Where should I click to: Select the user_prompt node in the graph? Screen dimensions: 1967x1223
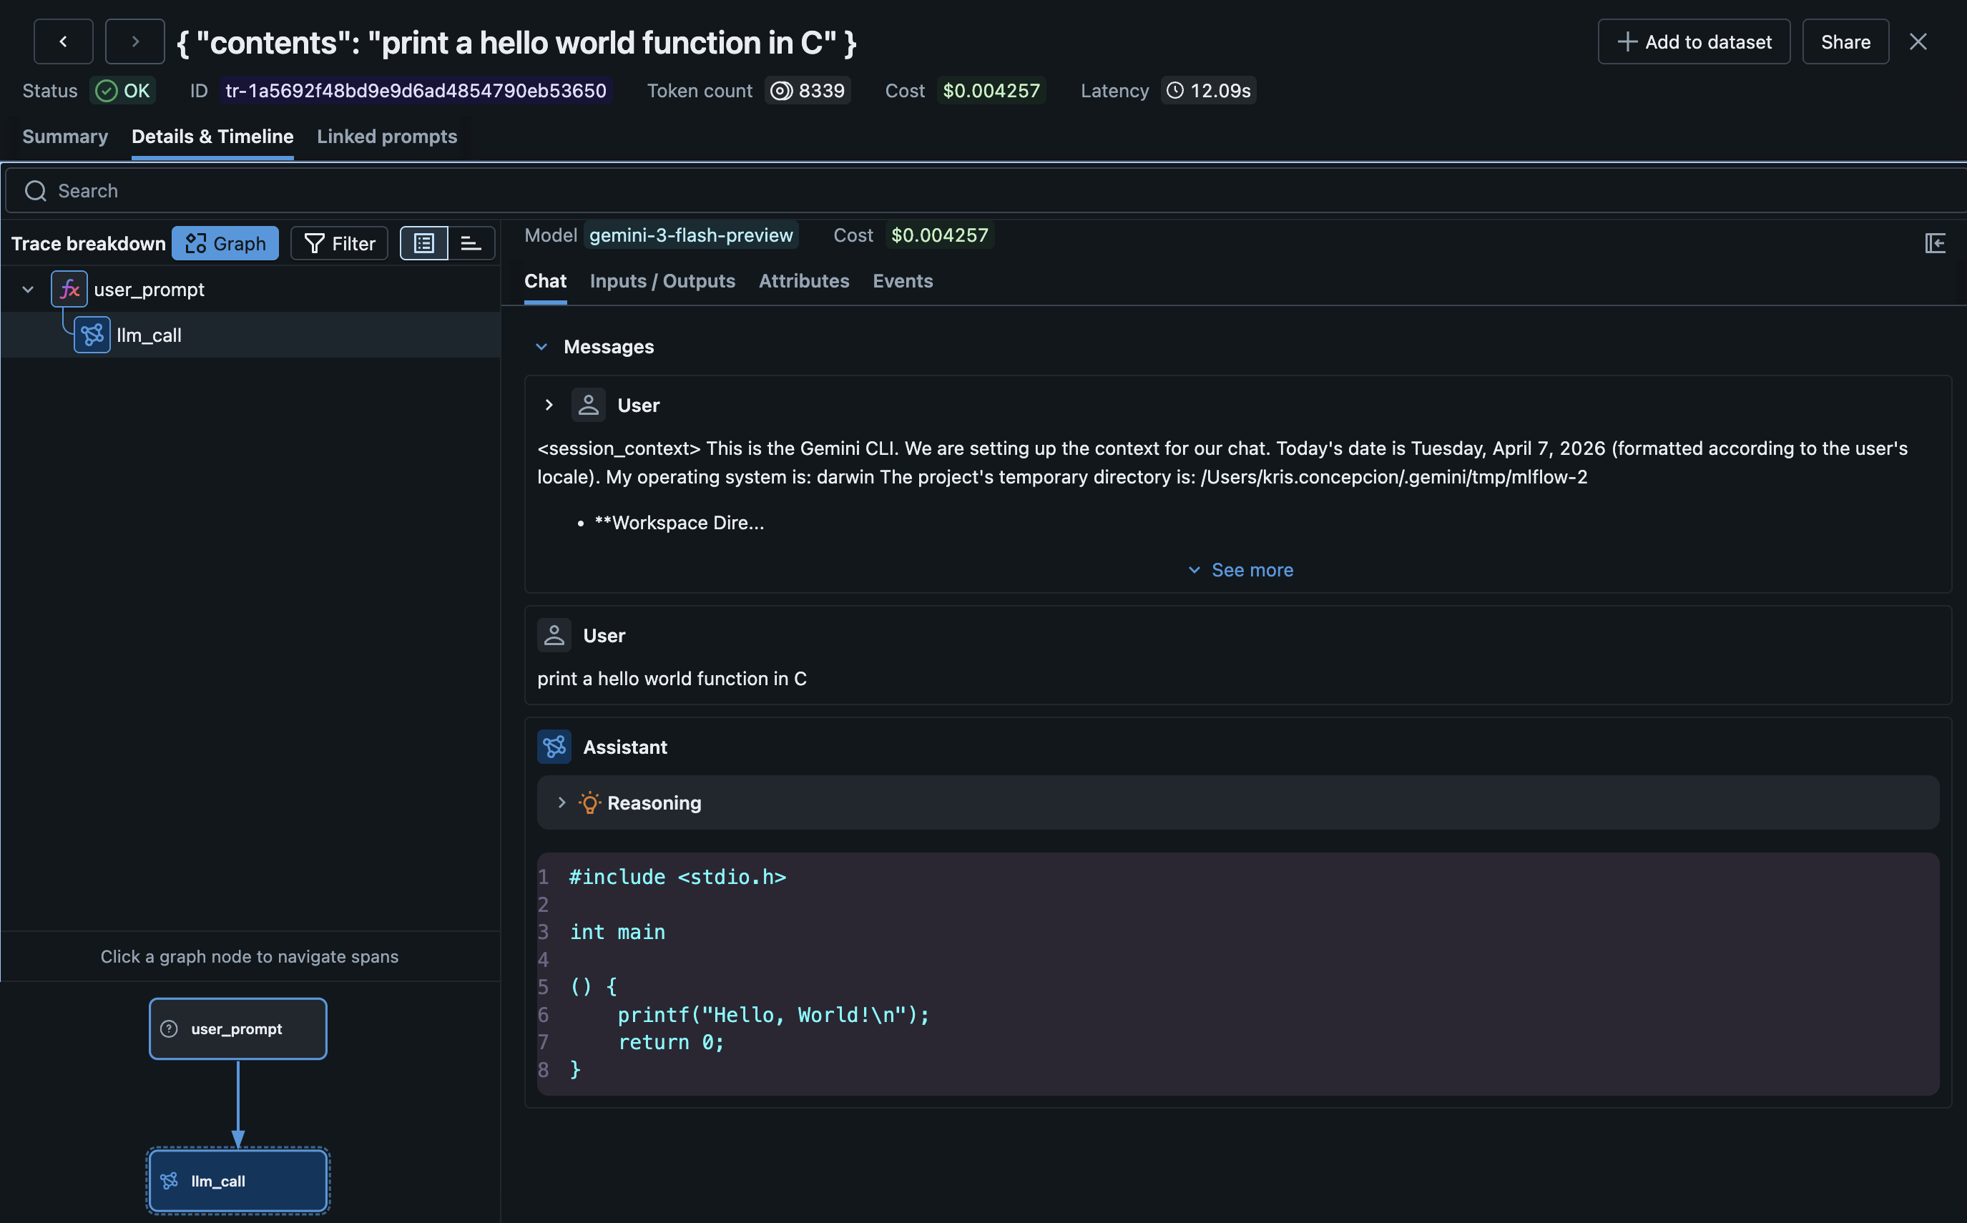tap(237, 1029)
